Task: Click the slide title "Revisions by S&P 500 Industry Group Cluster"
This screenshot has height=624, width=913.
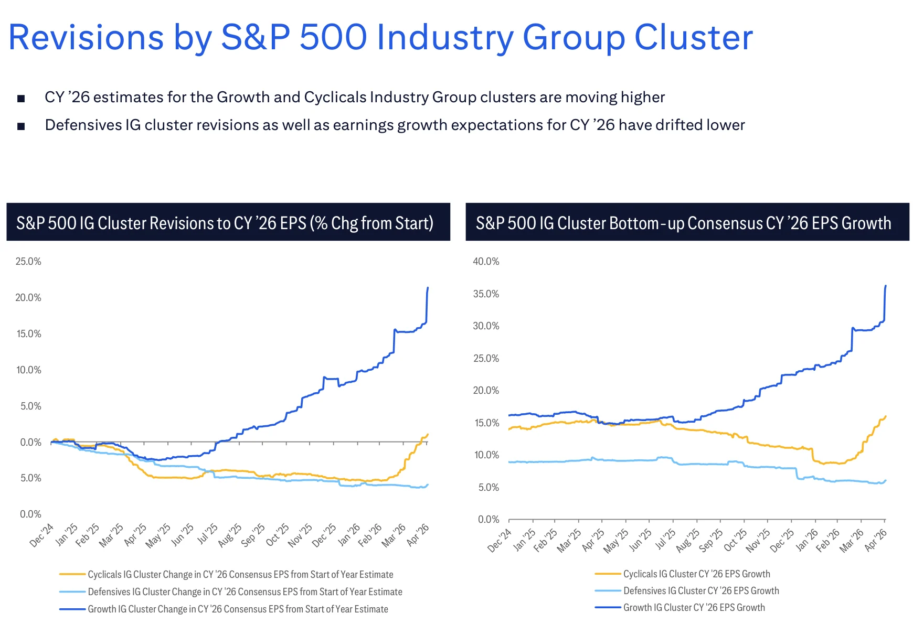Action: coord(380,38)
